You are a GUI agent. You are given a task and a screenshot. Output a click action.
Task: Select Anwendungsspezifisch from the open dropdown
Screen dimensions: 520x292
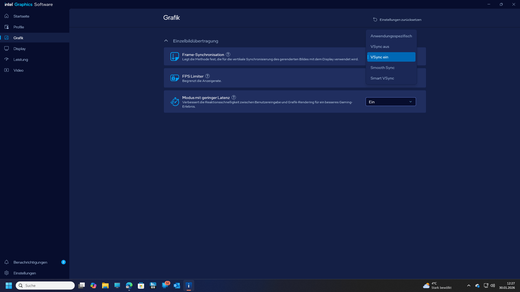[391, 36]
